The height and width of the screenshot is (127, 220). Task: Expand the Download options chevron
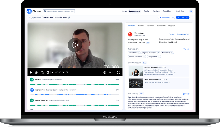pos(173,17)
